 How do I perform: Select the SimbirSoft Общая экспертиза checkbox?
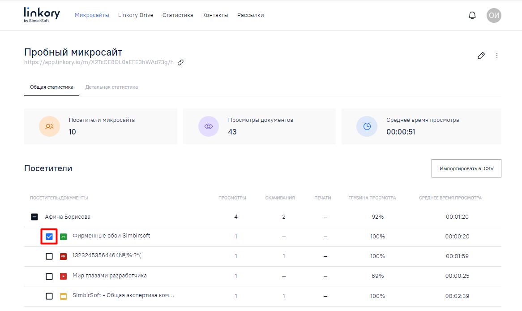[49, 296]
